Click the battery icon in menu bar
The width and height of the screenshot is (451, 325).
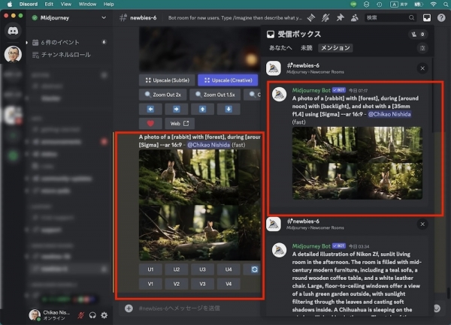pos(419,4)
